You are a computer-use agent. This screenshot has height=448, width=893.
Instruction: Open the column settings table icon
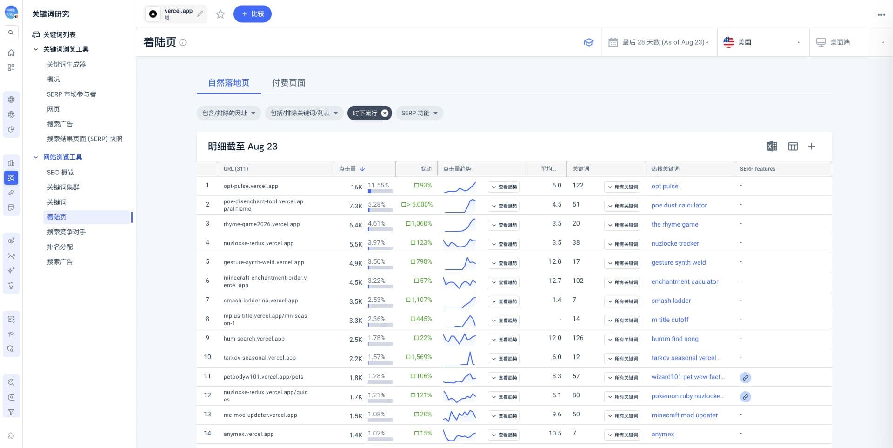793,147
